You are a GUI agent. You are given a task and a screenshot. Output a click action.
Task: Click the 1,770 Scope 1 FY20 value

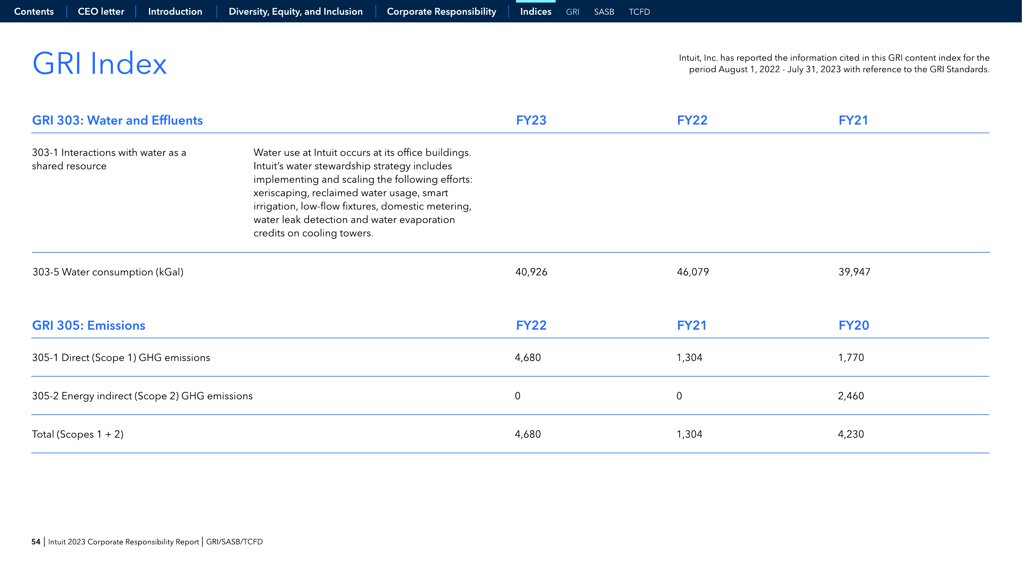(x=851, y=358)
